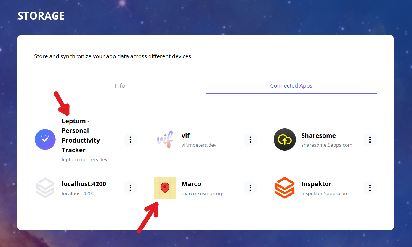The width and height of the screenshot is (412, 247).
Task: Click the Leptum - Personal Productivity Tracker title
Action: pyautogui.click(x=81, y=135)
